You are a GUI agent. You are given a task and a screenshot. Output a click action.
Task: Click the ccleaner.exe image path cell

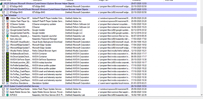coord(114,27)
